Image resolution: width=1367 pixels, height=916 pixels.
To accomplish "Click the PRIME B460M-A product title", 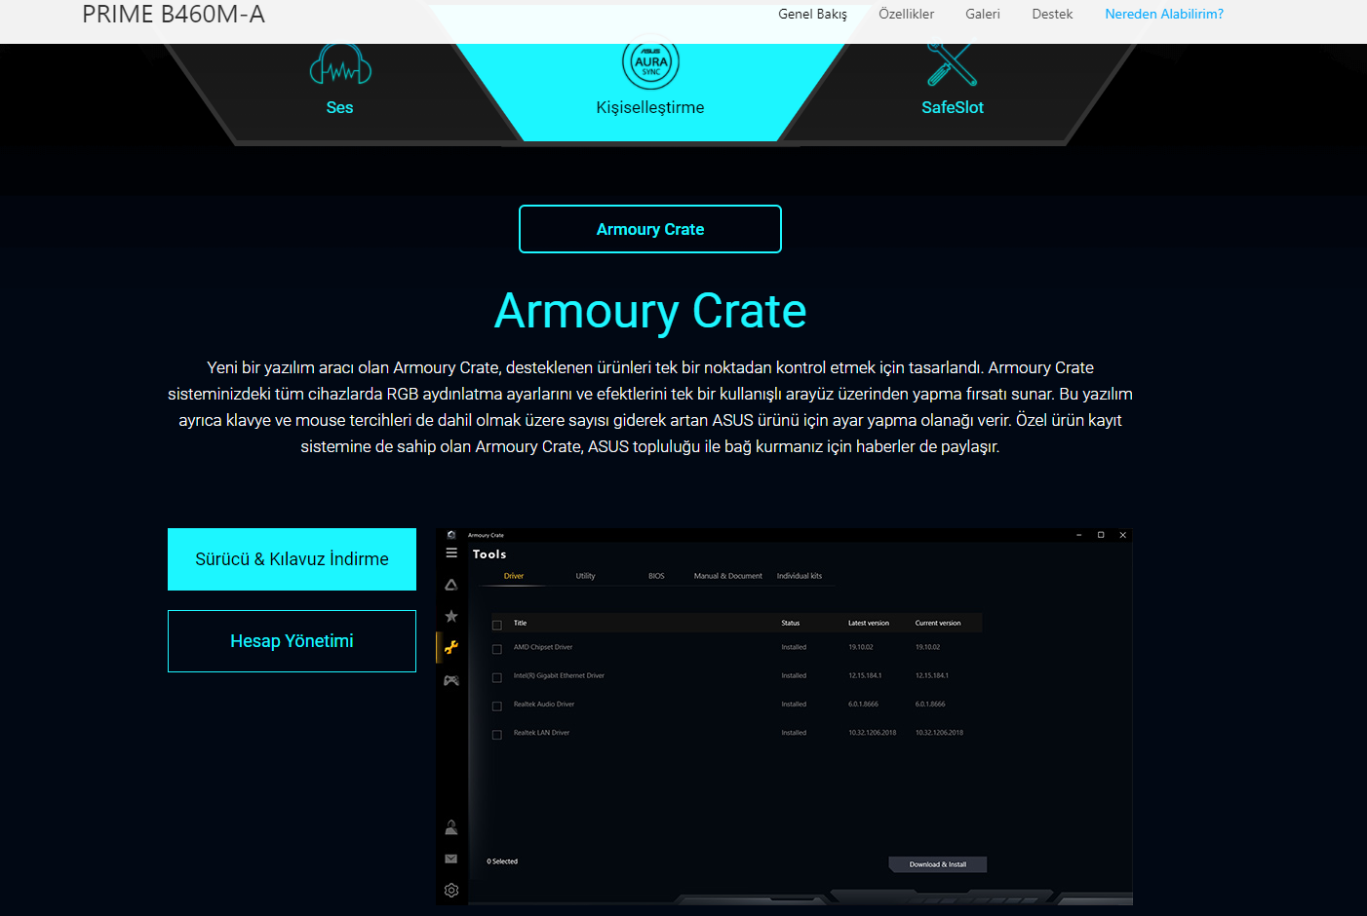I will click(x=174, y=15).
